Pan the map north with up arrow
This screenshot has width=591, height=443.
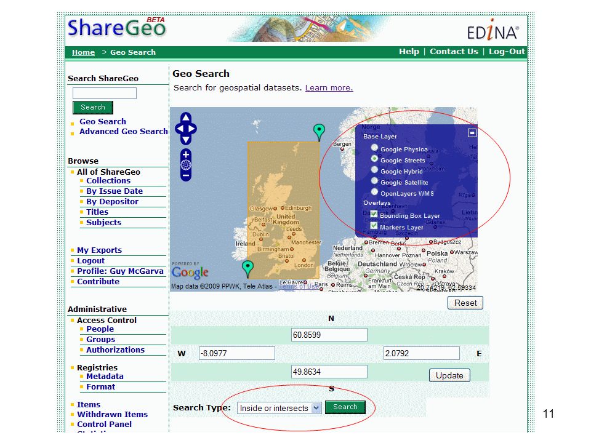(186, 117)
